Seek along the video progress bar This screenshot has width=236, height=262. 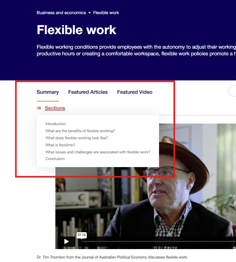point(157,242)
